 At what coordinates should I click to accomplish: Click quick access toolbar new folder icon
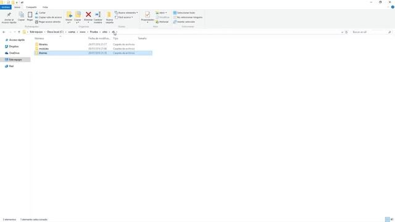click(x=13, y=2)
